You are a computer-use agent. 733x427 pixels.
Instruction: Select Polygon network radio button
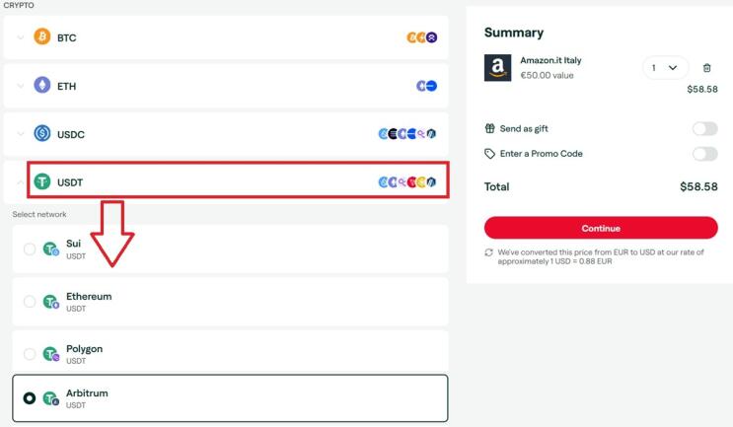pos(30,354)
